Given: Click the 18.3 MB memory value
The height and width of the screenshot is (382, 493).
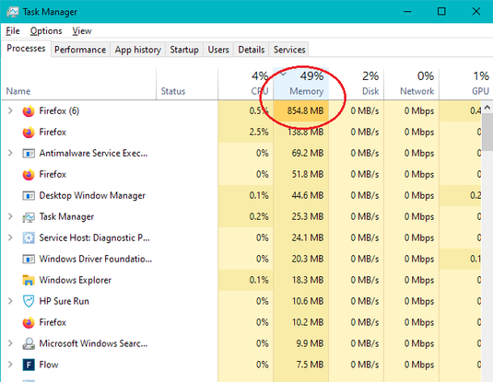Looking at the screenshot, I should [308, 280].
